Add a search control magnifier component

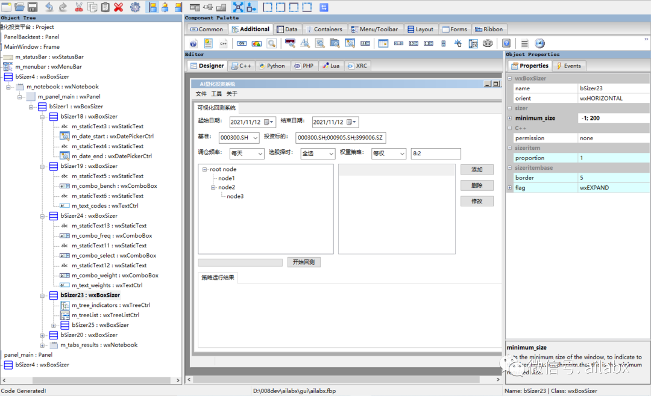pyautogui.click(x=271, y=43)
